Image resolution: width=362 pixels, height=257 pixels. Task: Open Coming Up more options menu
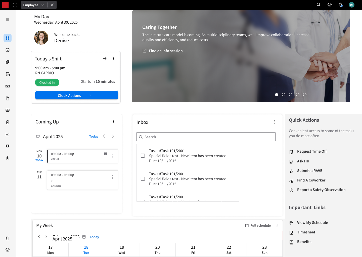(x=114, y=121)
